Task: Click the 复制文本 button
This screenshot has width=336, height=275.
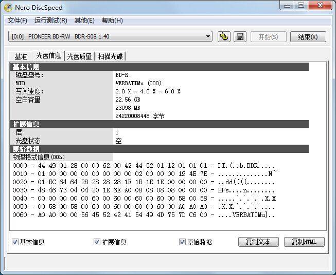Action: point(258,242)
